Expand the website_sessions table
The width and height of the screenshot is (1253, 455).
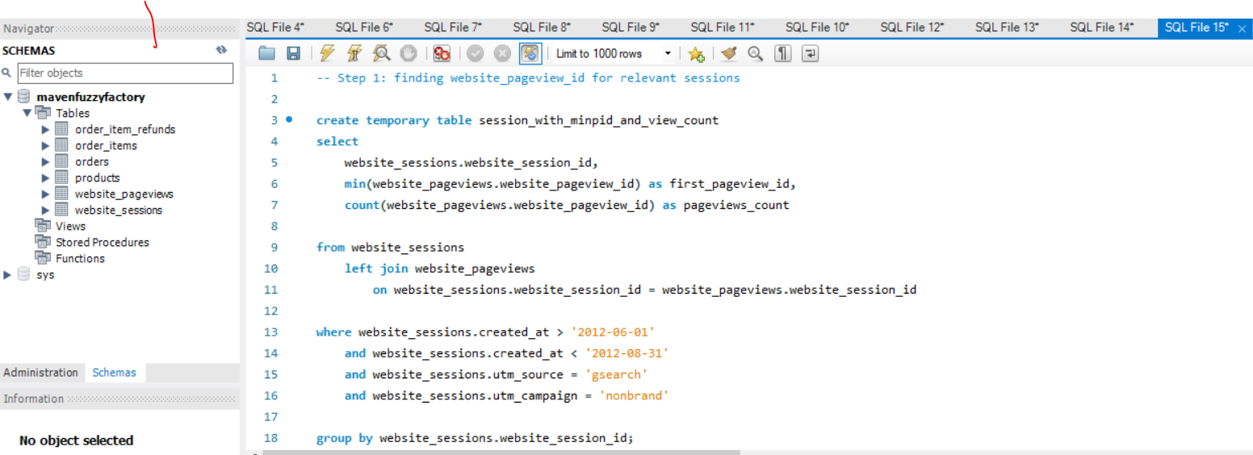point(46,210)
